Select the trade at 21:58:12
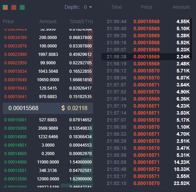The image size is (196, 192). point(147,71)
